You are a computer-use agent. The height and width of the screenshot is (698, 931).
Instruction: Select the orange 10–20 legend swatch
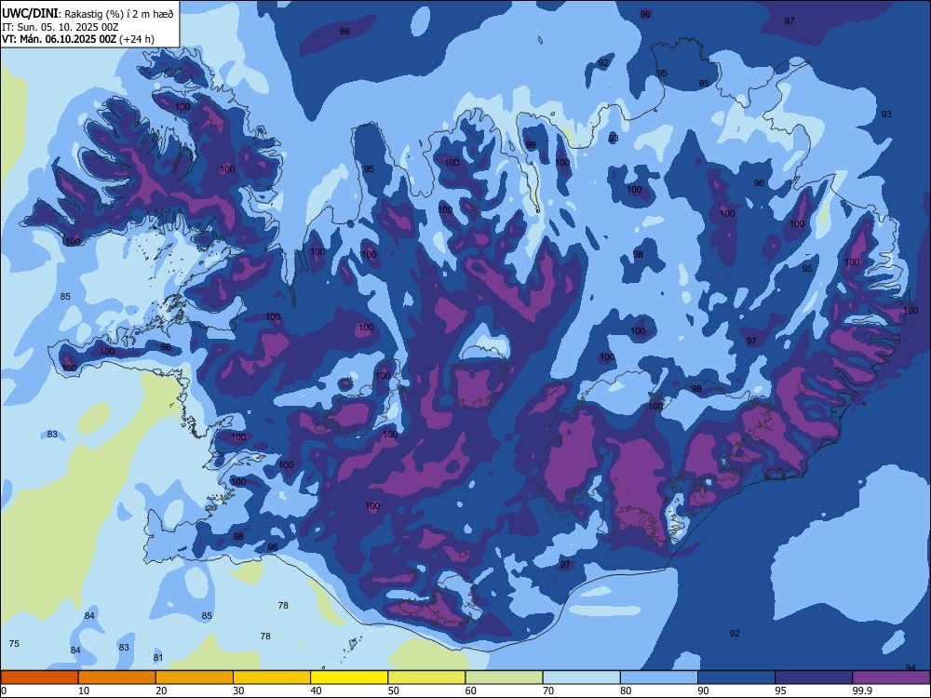117,678
